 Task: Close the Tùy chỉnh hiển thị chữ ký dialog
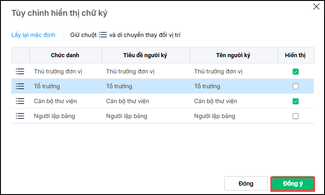click(x=316, y=6)
